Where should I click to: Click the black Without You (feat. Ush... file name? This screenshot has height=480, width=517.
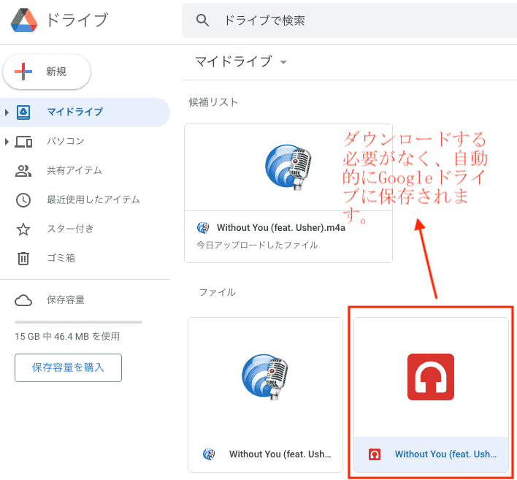click(x=280, y=454)
